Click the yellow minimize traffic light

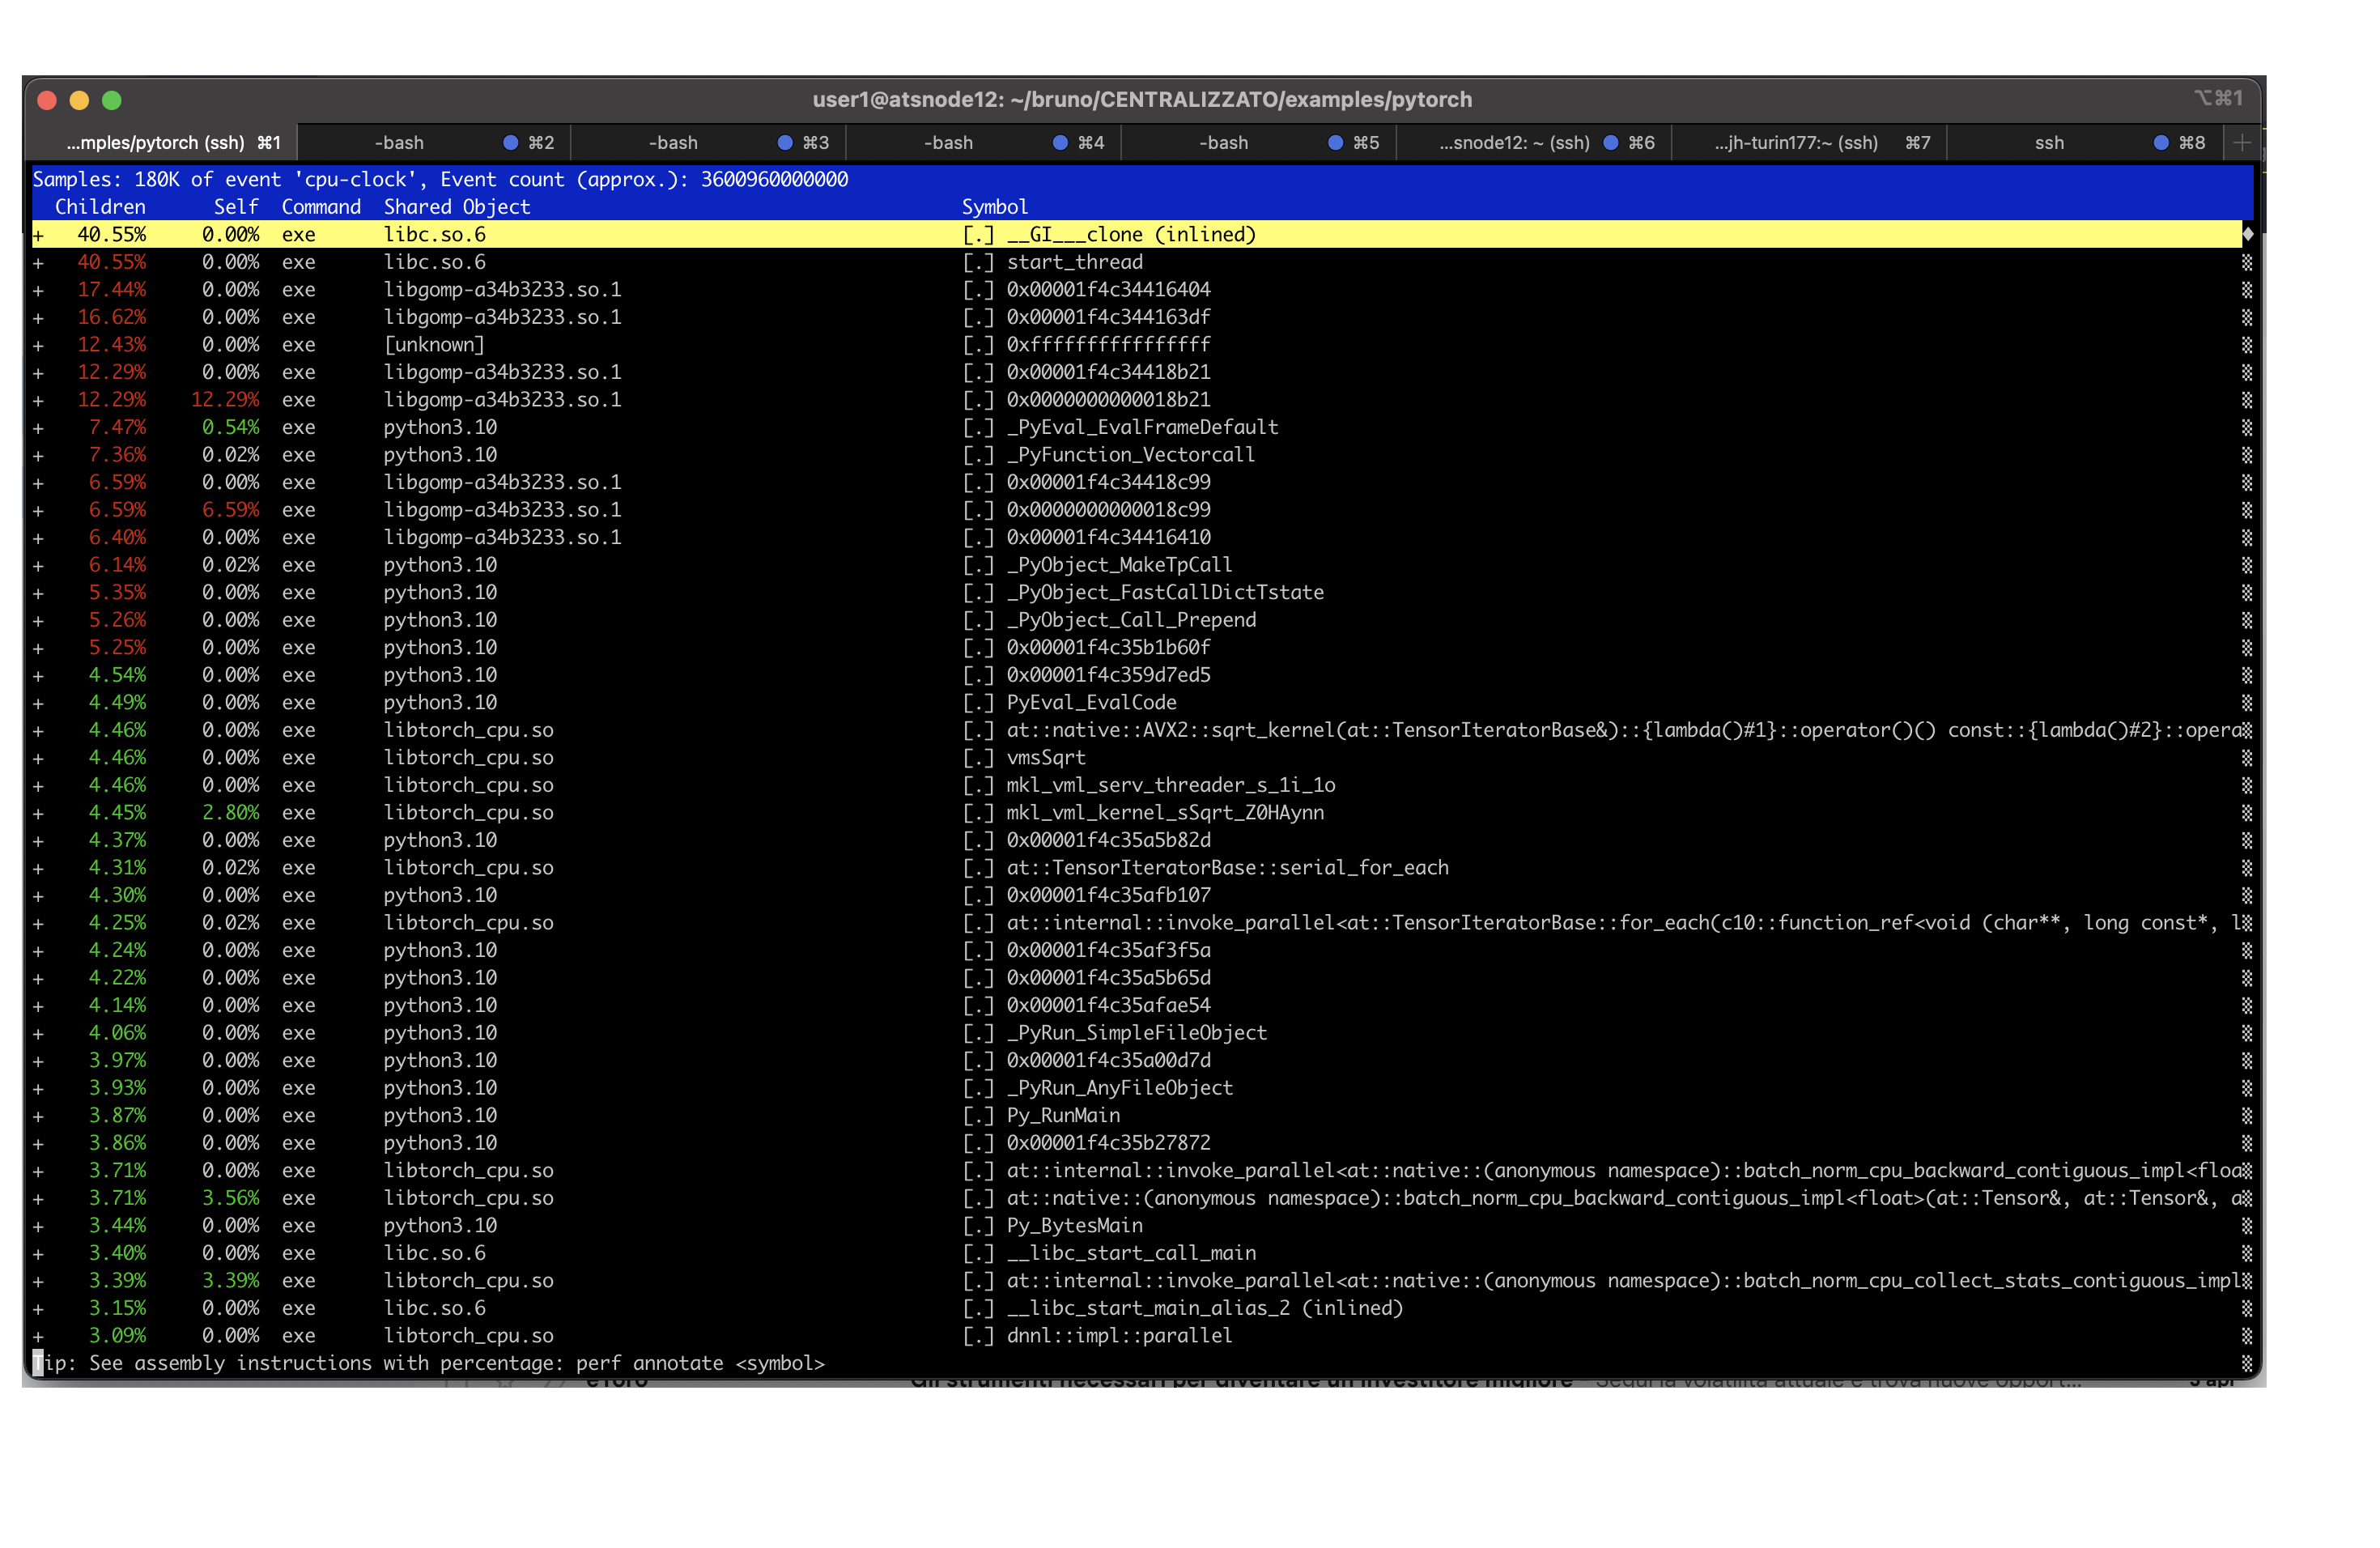click(80, 100)
